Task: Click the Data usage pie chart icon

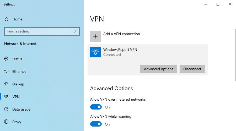Action: click(6, 109)
